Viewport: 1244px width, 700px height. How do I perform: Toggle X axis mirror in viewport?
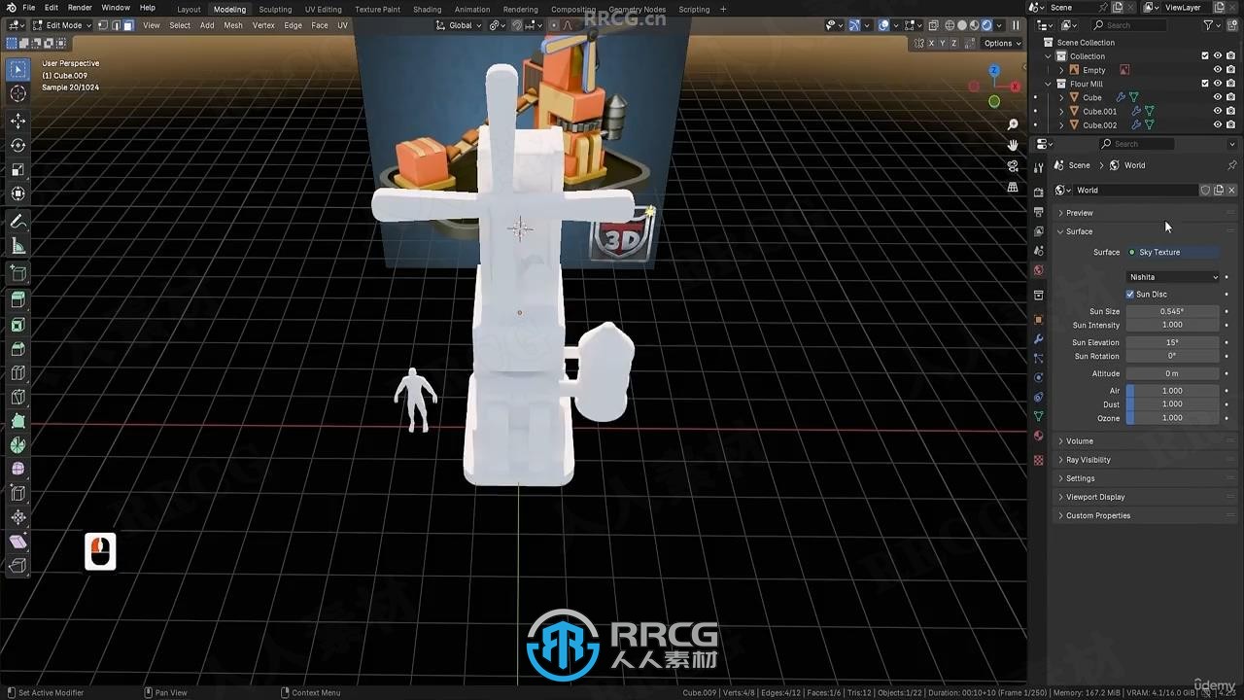point(932,43)
